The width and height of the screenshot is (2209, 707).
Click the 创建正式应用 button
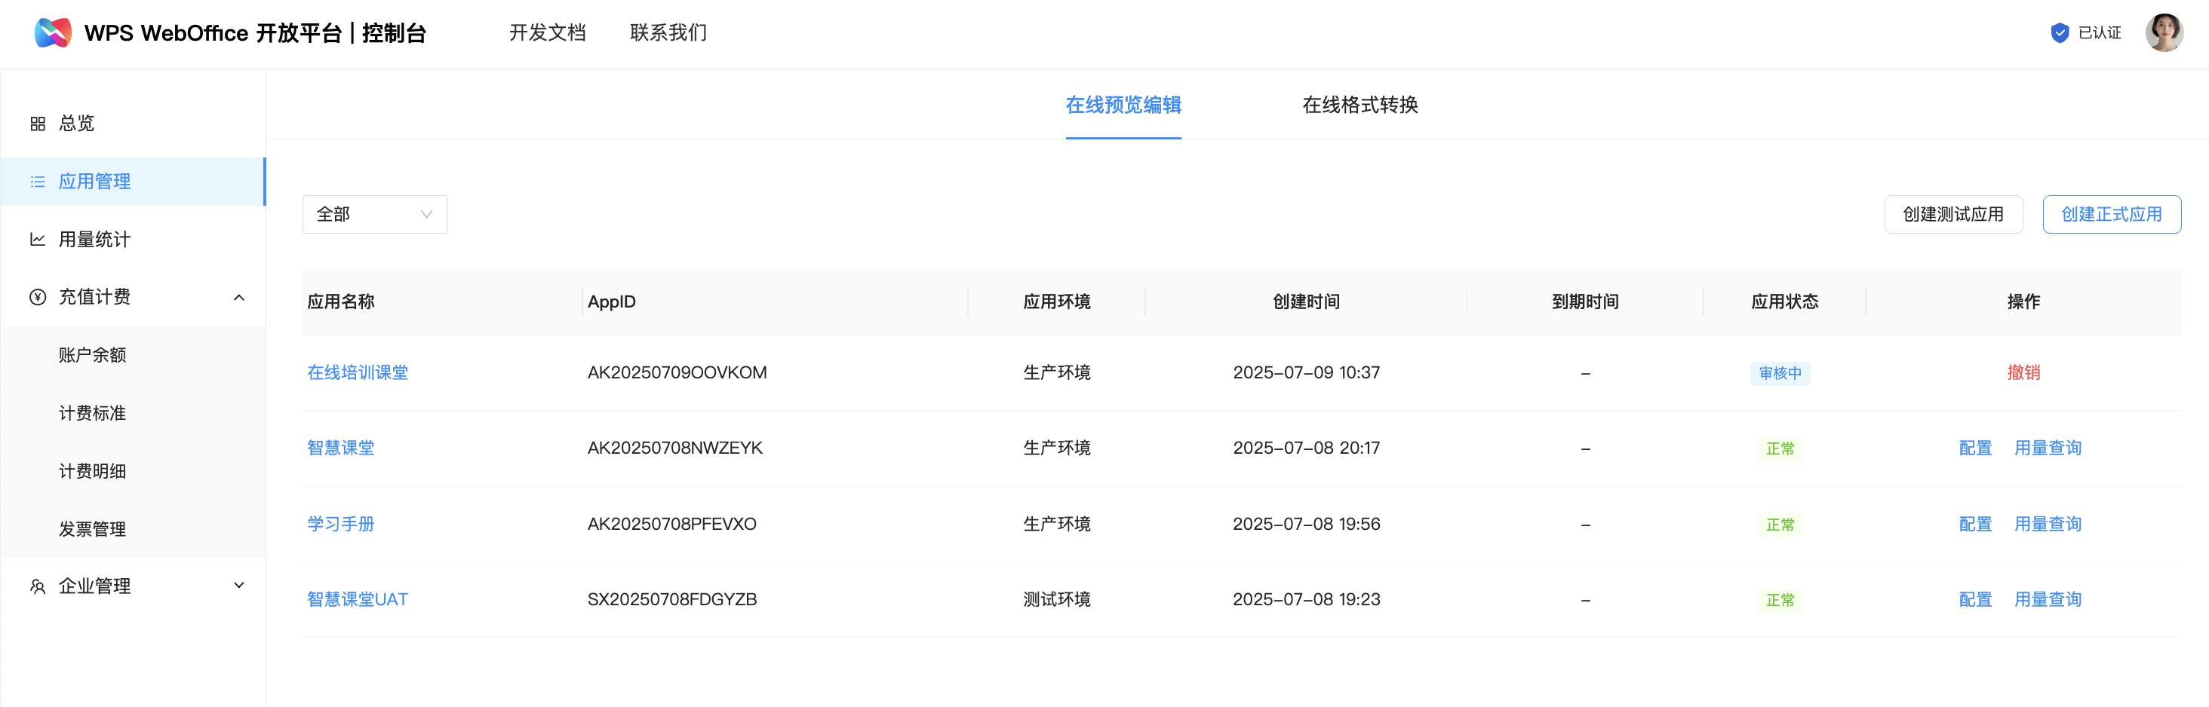[2110, 214]
